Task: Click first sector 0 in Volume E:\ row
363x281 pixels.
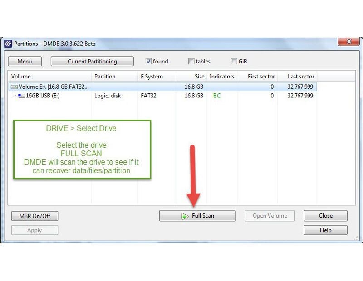Action: coord(272,87)
